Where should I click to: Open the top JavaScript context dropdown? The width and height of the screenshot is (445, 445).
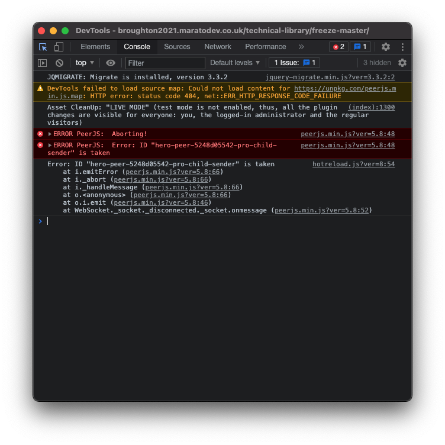85,63
